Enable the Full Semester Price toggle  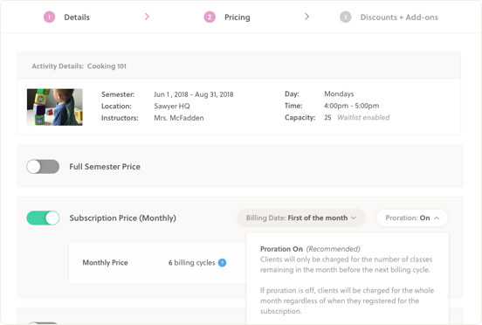[x=43, y=167]
